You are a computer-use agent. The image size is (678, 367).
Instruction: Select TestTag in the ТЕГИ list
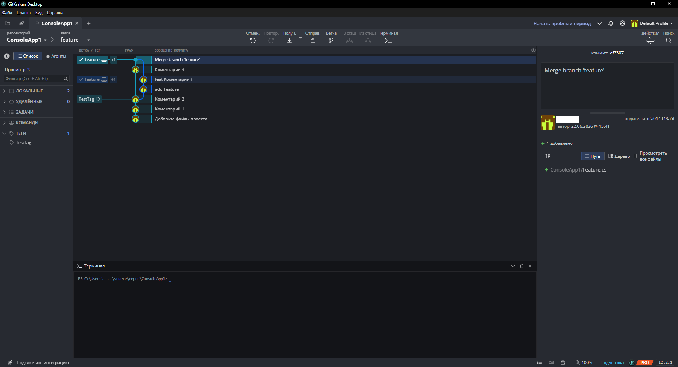click(x=24, y=143)
